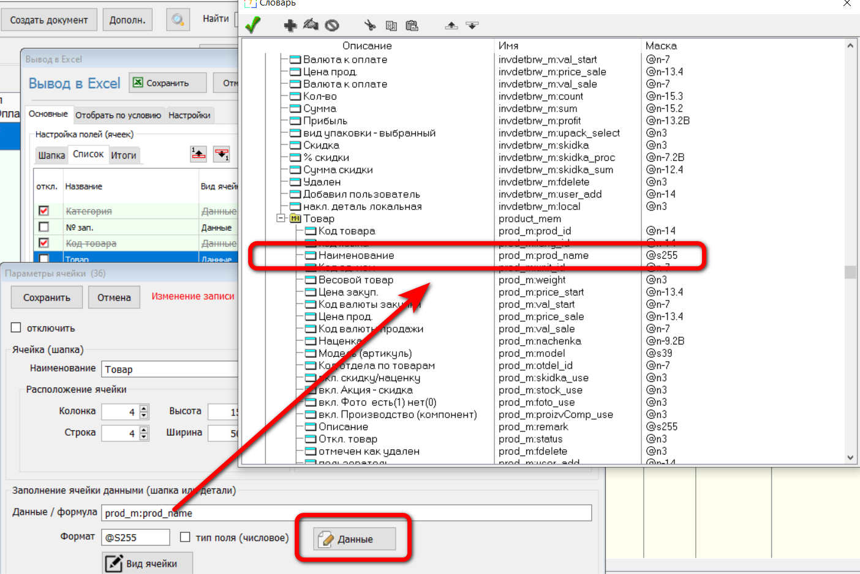860x574 pixels.
Task: Click the dictionary vertical scrollbar thumb
Action: point(850,272)
